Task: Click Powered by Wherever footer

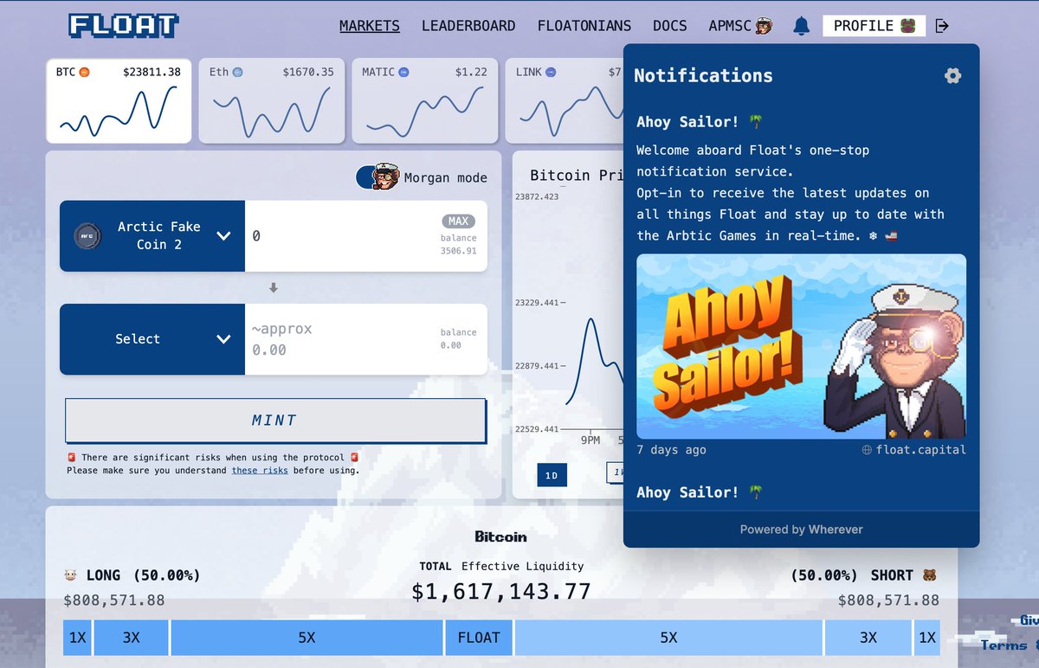Action: click(801, 530)
